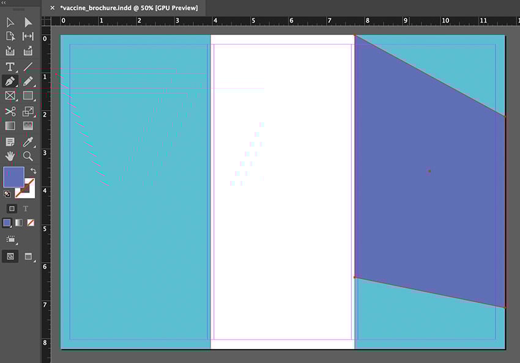The image size is (520, 363).
Task: Activate the Pen tool
Action: pyautogui.click(x=10, y=81)
